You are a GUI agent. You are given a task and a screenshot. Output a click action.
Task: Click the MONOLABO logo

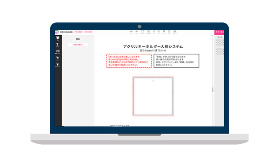coord(64,32)
